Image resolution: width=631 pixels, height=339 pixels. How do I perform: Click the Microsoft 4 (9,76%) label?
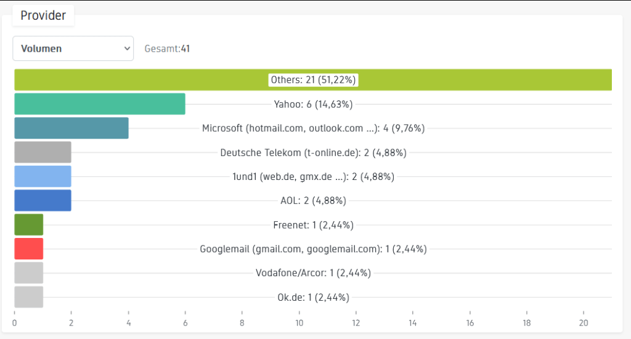[x=313, y=128]
